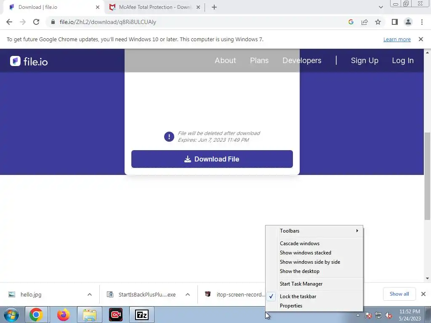431x323 pixels.
Task: Expand options for the StartIsBackPlusPlu exe download
Action: 188,294
